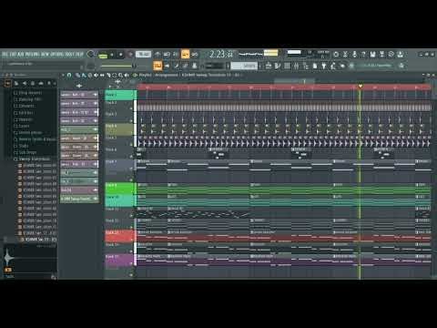Image resolution: width=437 pixels, height=328 pixels.
Task: Click the view piano roll icon
Action: (278, 66)
